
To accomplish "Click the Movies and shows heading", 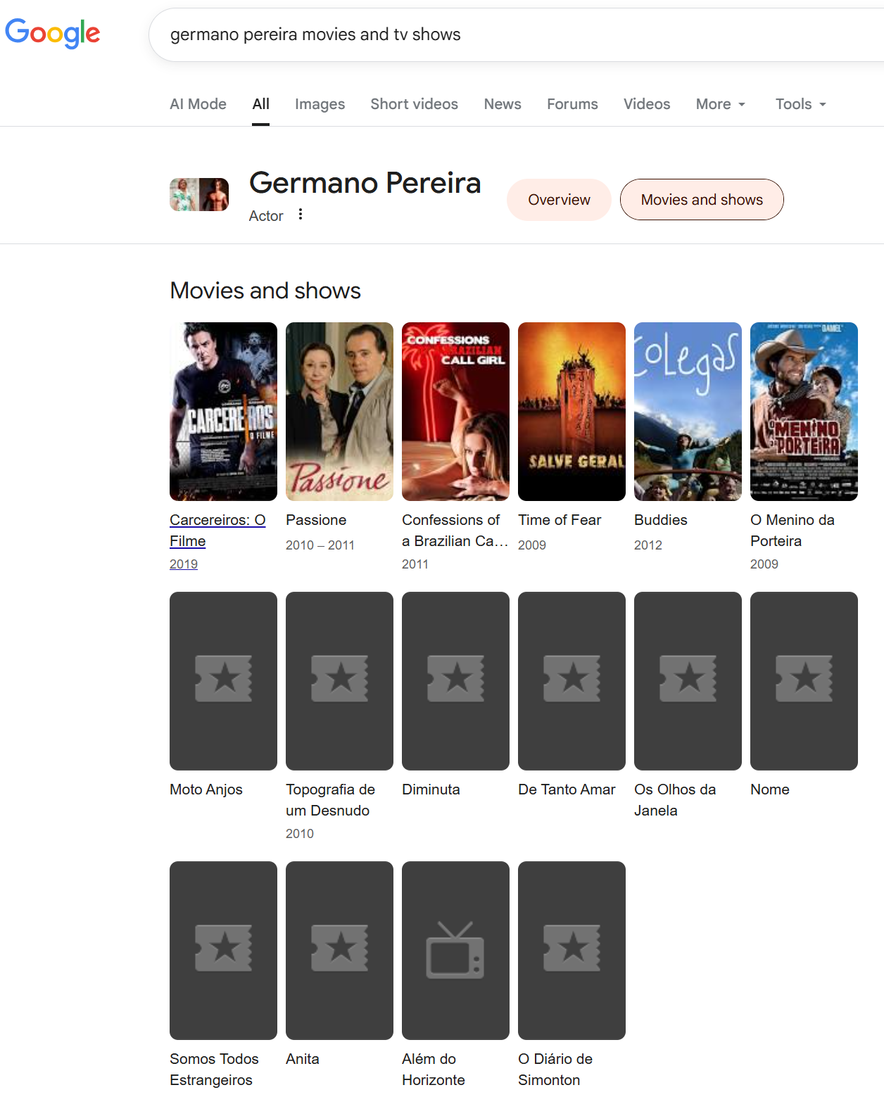I will [x=265, y=291].
